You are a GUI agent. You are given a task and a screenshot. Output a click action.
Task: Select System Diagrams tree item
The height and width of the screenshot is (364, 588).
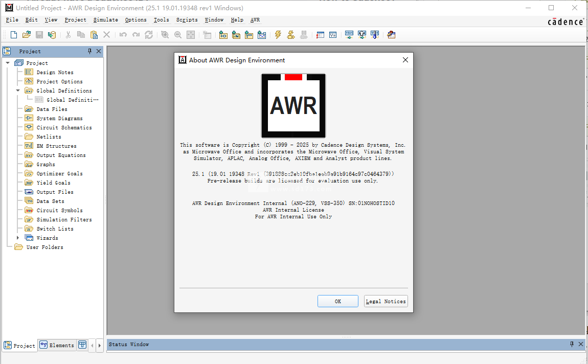pyautogui.click(x=59, y=118)
